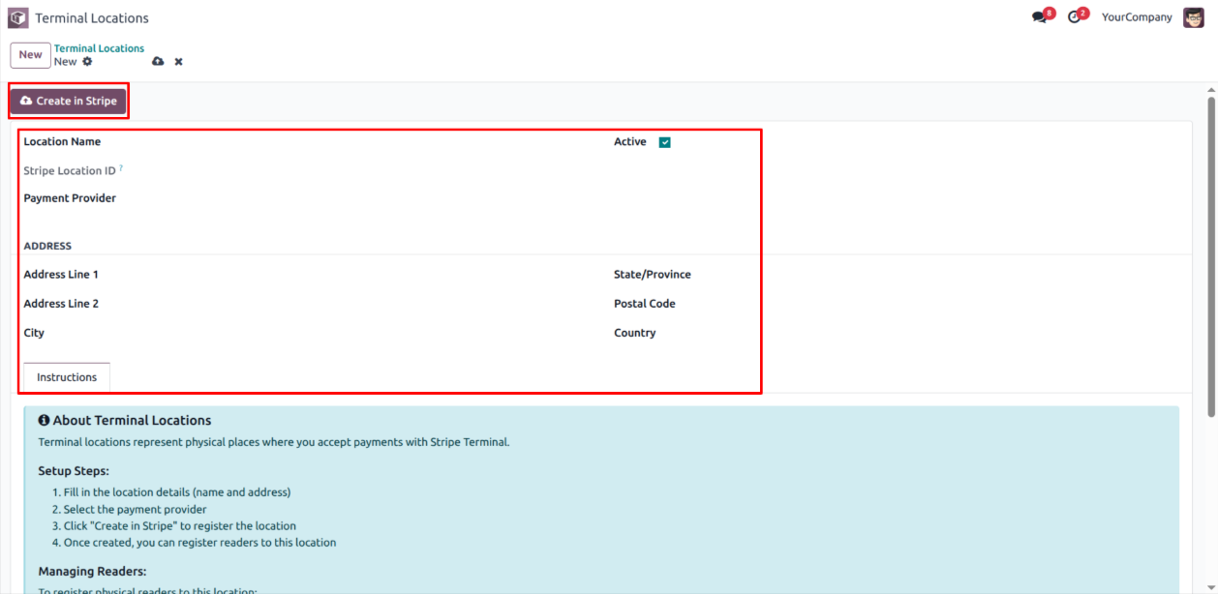
Task: Open the activities clock icon with 2 badge
Action: click(1074, 17)
